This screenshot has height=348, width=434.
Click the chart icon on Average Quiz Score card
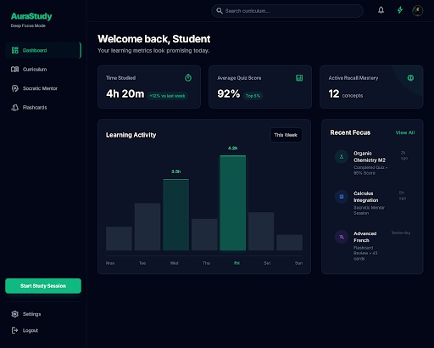tap(299, 78)
